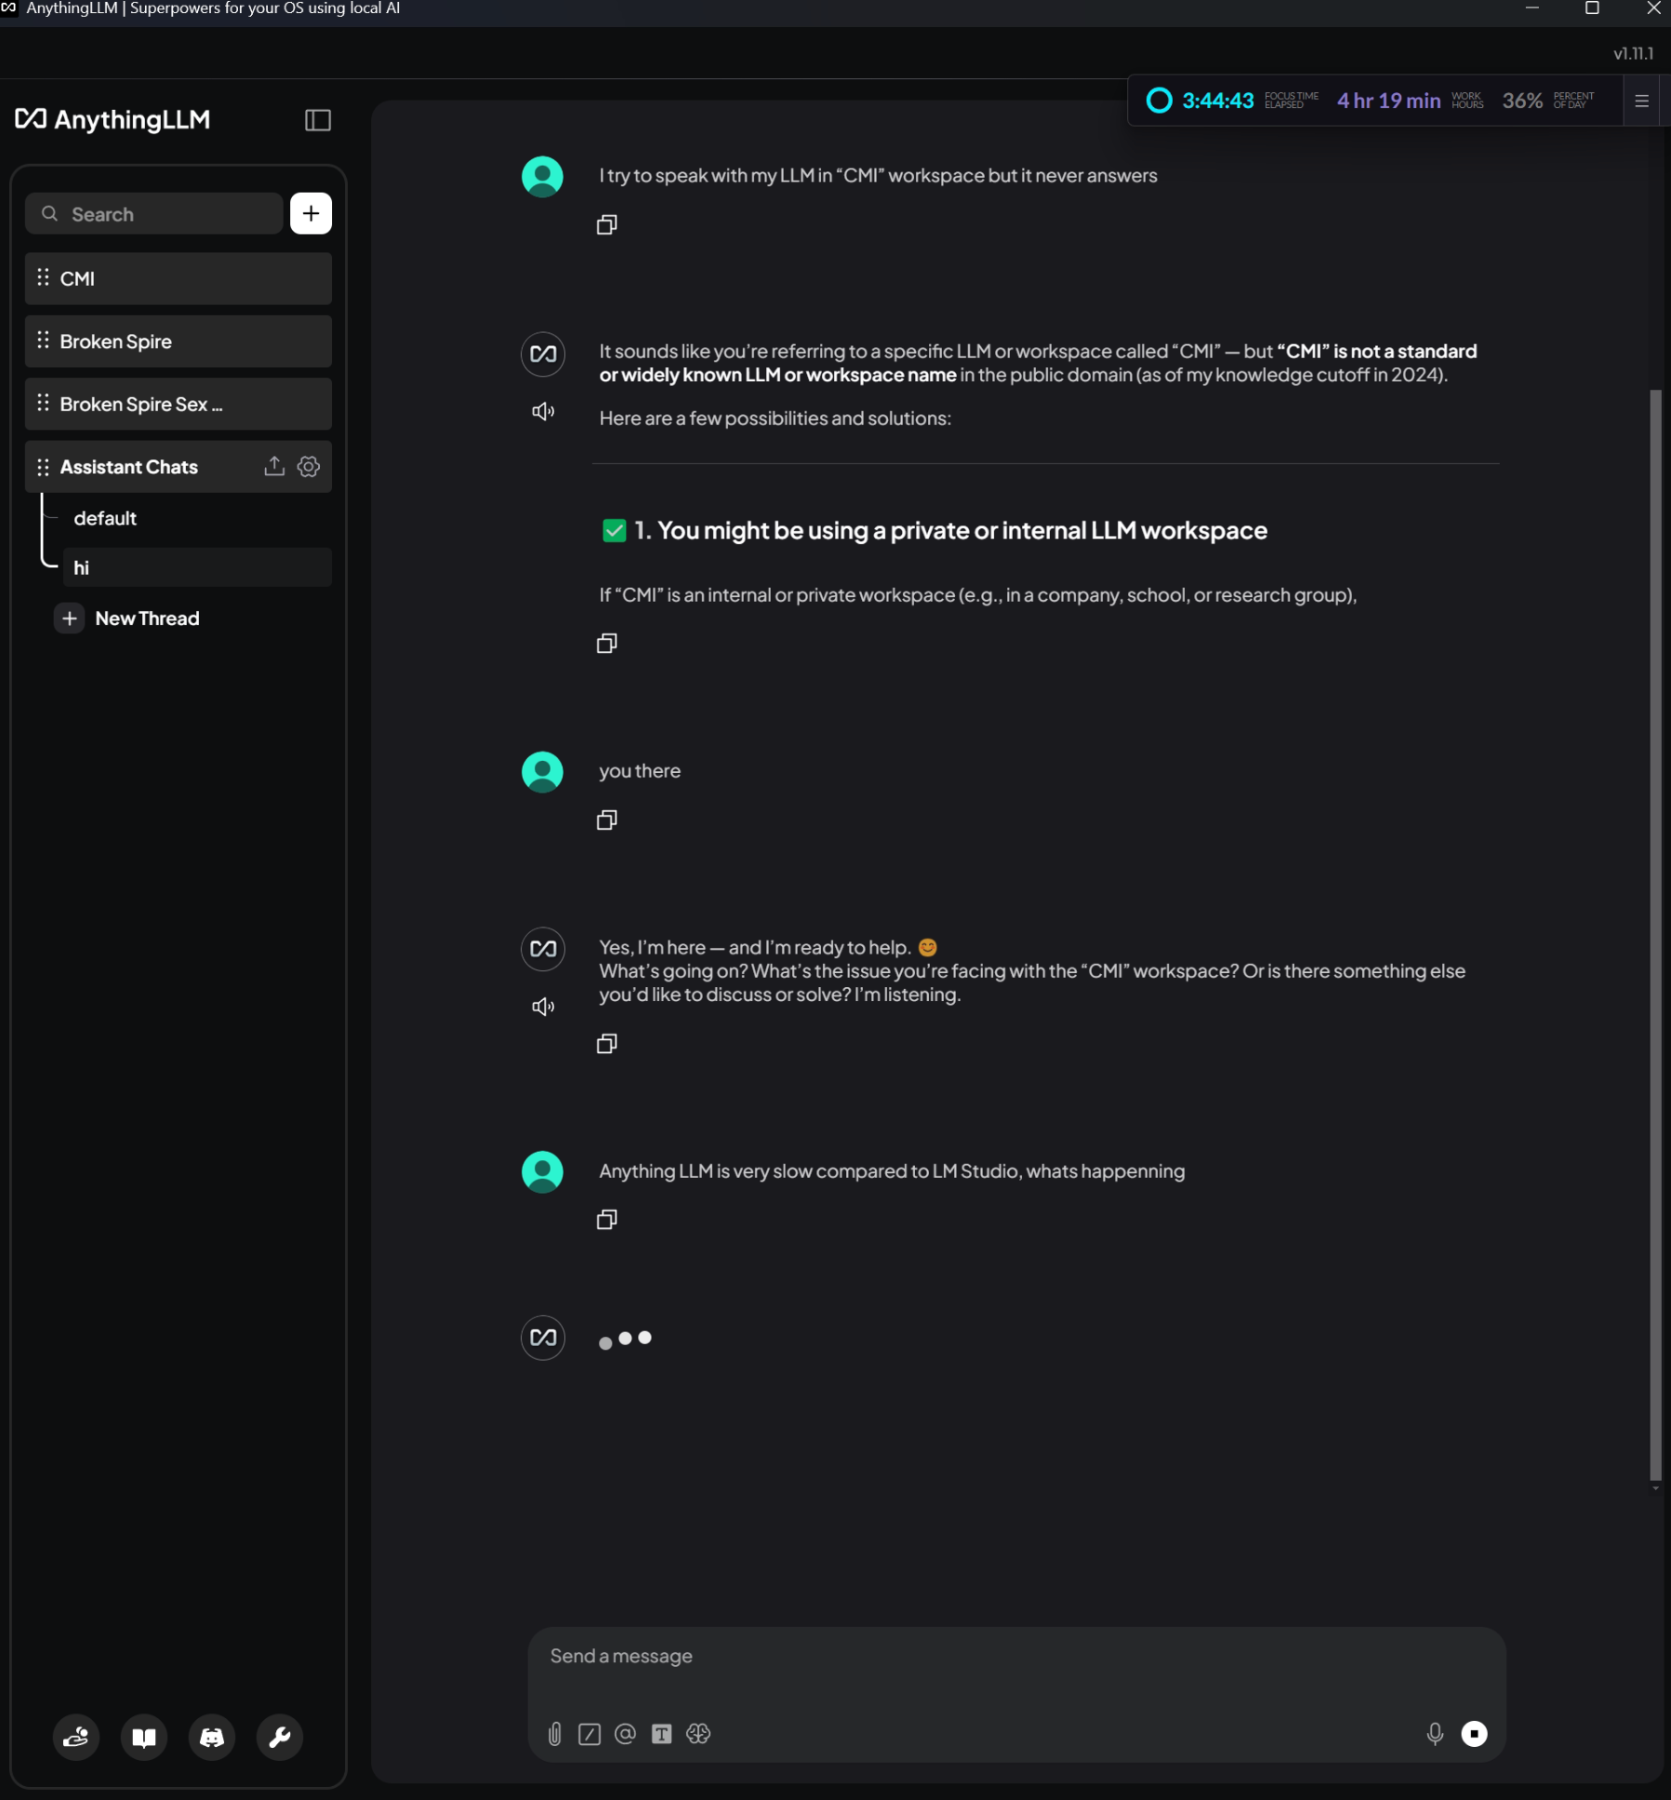Select the "default" thread
The width and height of the screenshot is (1671, 1800).
pyautogui.click(x=105, y=518)
